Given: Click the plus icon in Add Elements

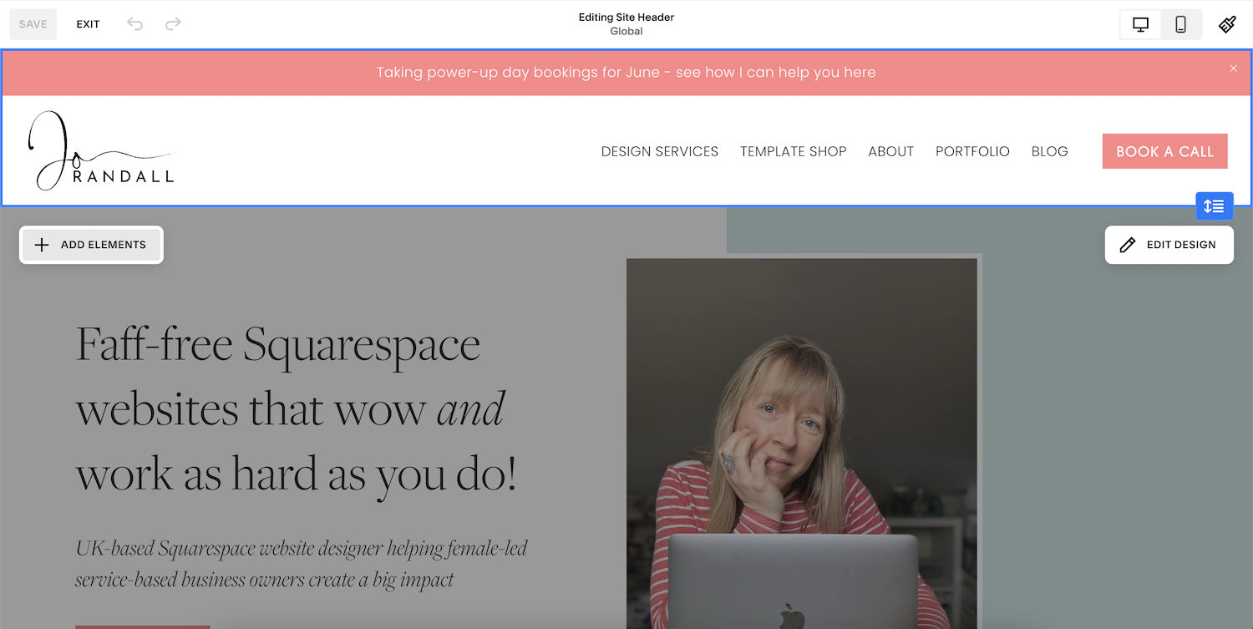Looking at the screenshot, I should (x=41, y=244).
